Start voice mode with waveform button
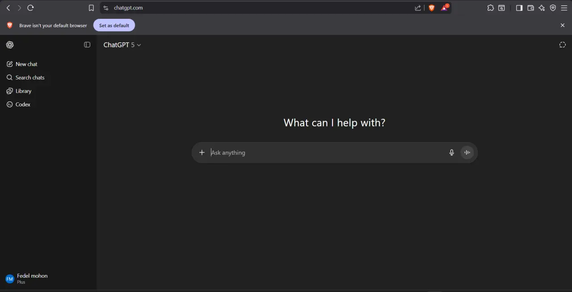The height and width of the screenshot is (292, 572). 467,152
